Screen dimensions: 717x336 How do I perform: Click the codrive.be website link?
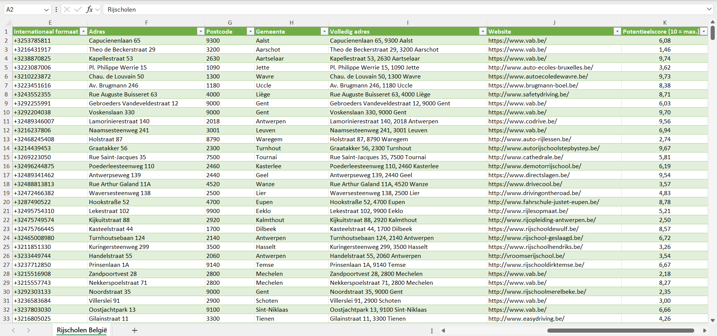tap(522, 121)
